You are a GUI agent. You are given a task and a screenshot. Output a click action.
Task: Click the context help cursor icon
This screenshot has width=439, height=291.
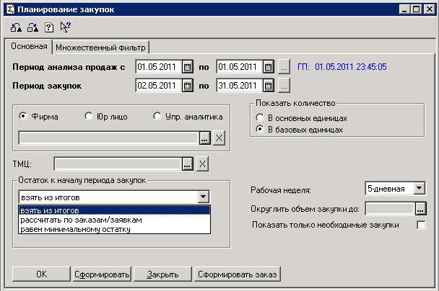click(66, 27)
